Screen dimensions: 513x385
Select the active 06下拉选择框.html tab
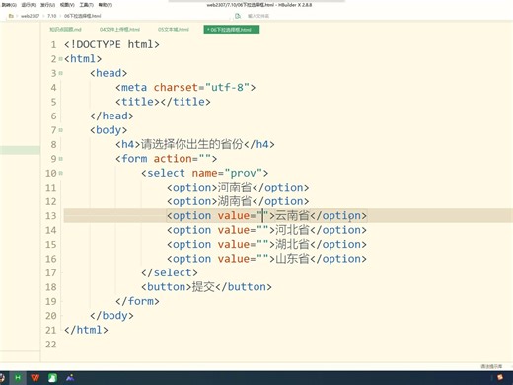[x=232, y=30]
